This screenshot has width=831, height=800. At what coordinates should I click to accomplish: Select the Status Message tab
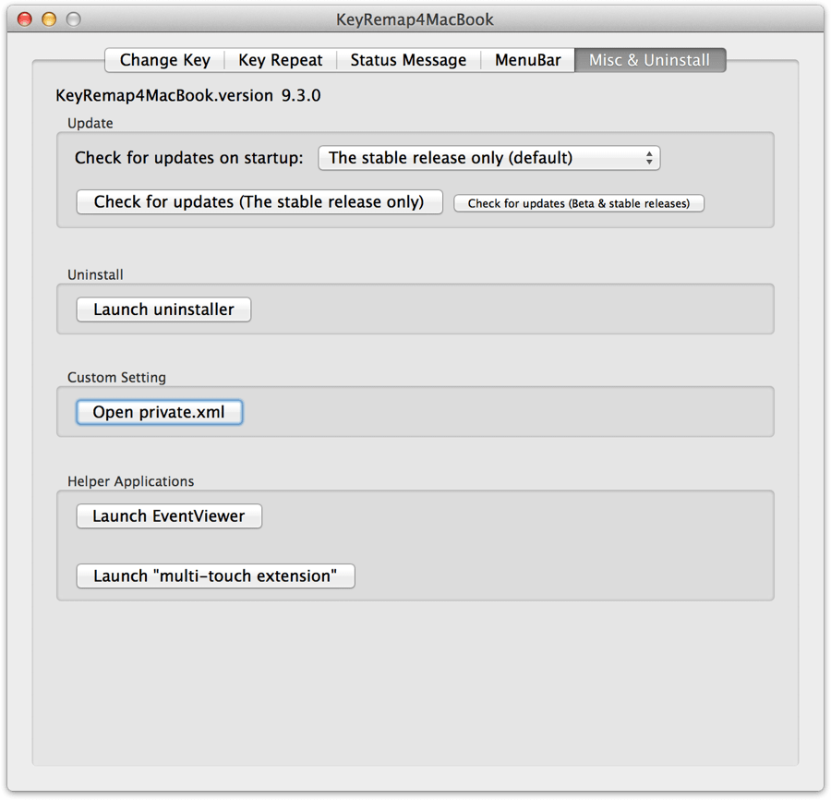pos(408,60)
